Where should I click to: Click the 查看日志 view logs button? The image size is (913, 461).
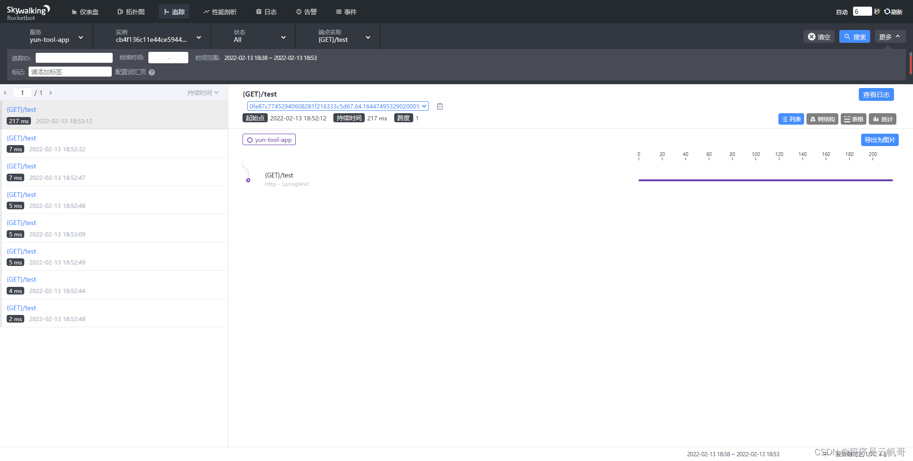[x=876, y=95]
